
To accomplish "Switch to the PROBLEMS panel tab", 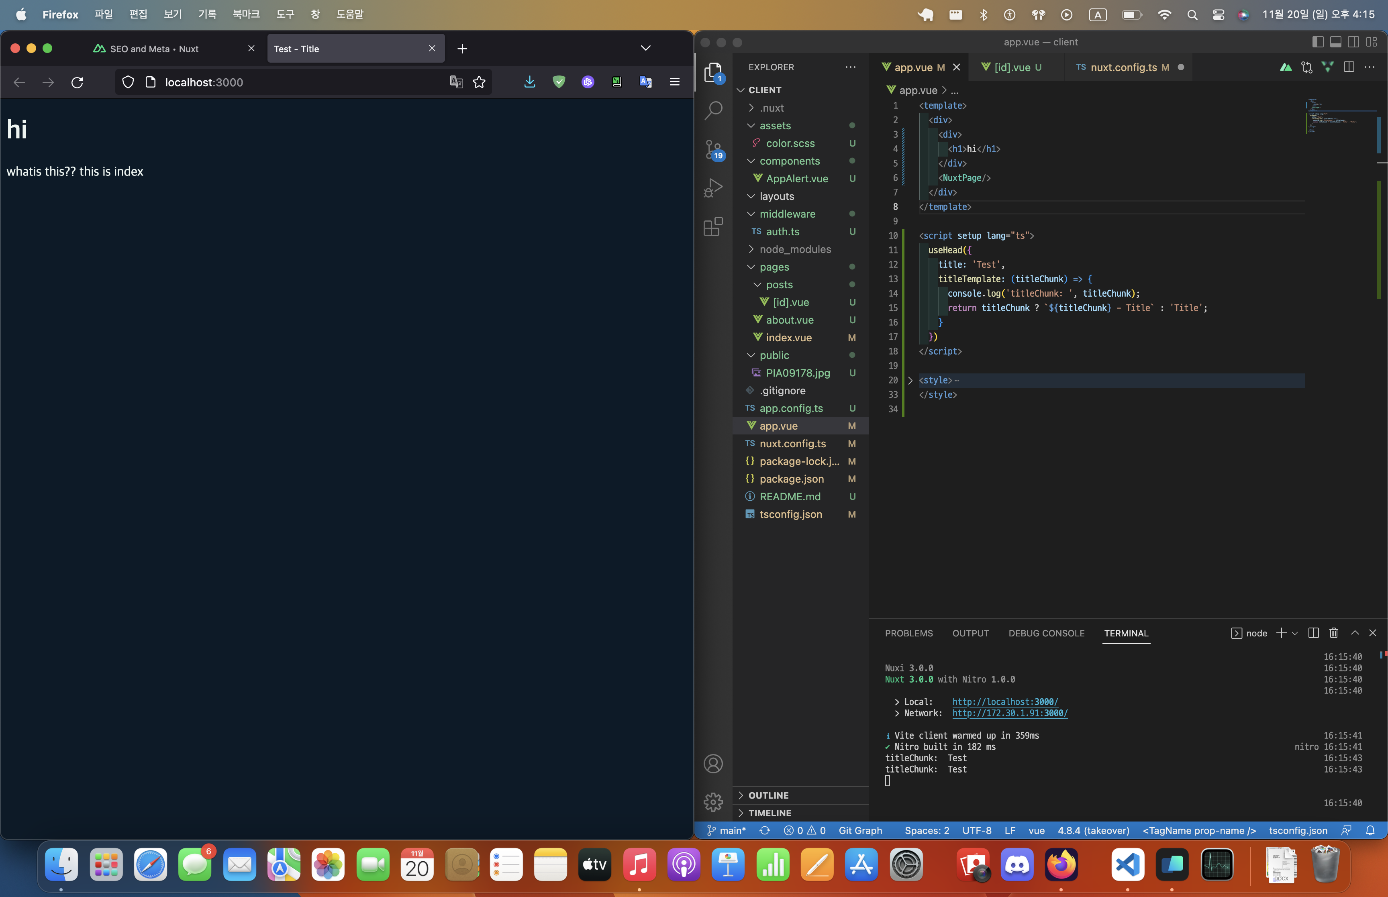I will click(908, 633).
